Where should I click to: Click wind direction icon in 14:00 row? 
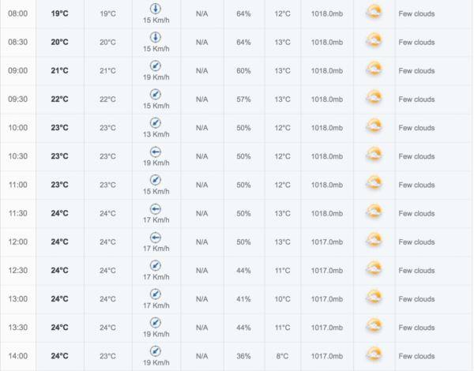[x=156, y=351]
